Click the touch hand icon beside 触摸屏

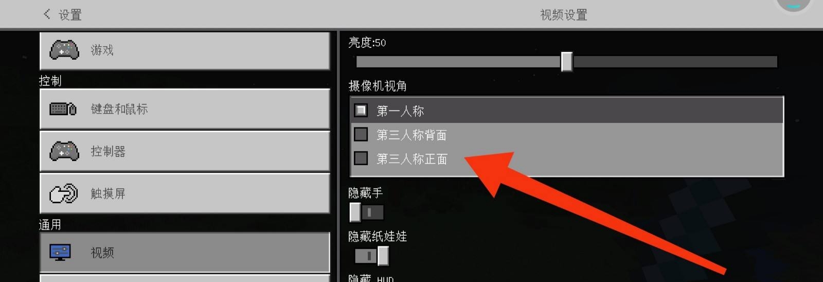click(64, 193)
